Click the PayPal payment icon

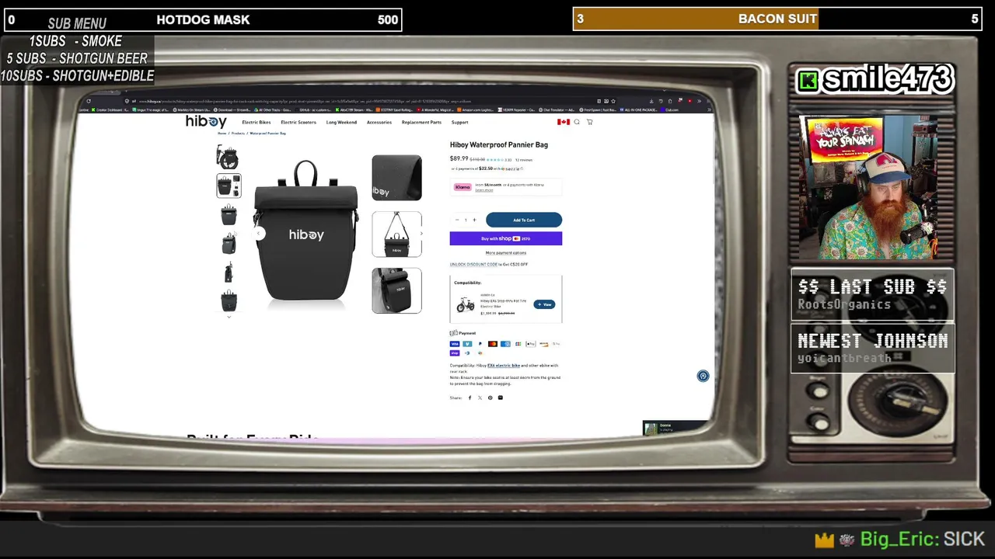[480, 344]
